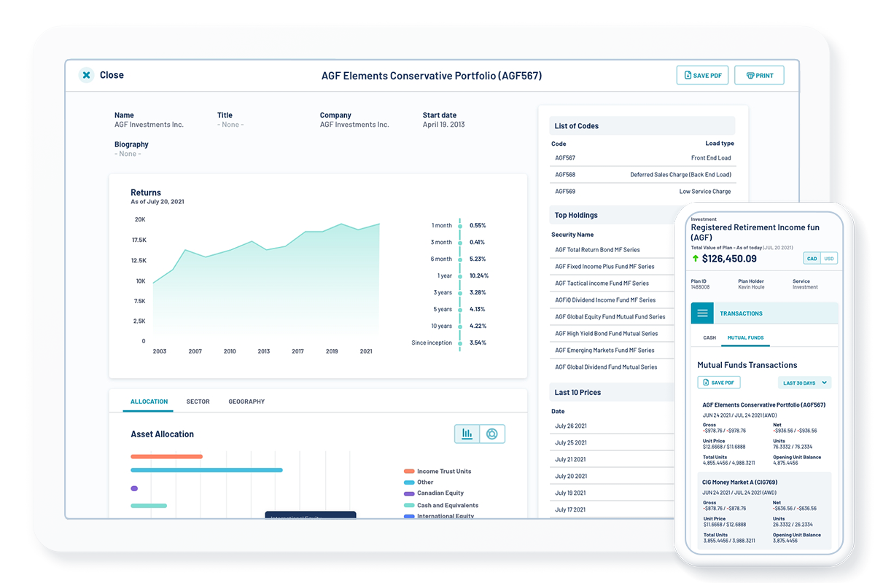Click AGF High Yield Bond Fund MF Series
Viewport: 875px width, 583px height.
pos(606,334)
